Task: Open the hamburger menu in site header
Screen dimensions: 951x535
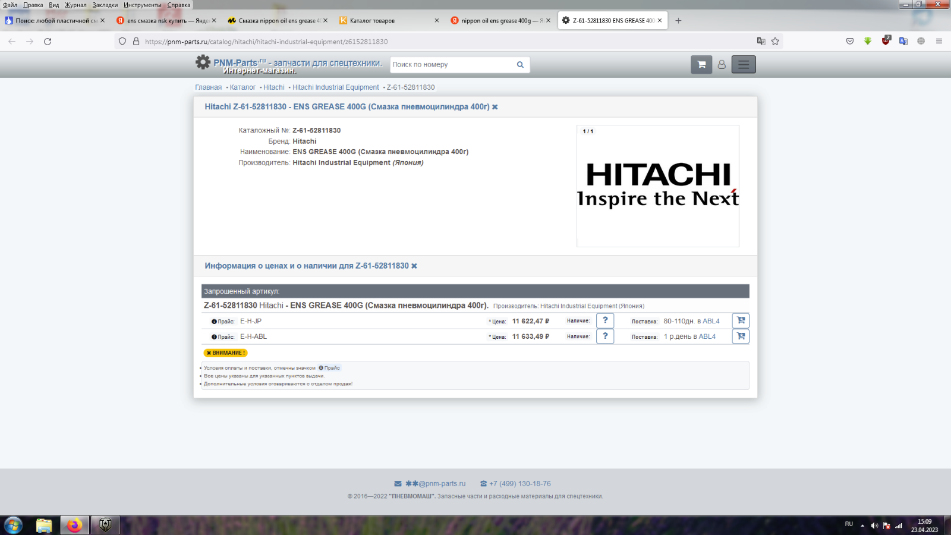Action: (x=744, y=64)
